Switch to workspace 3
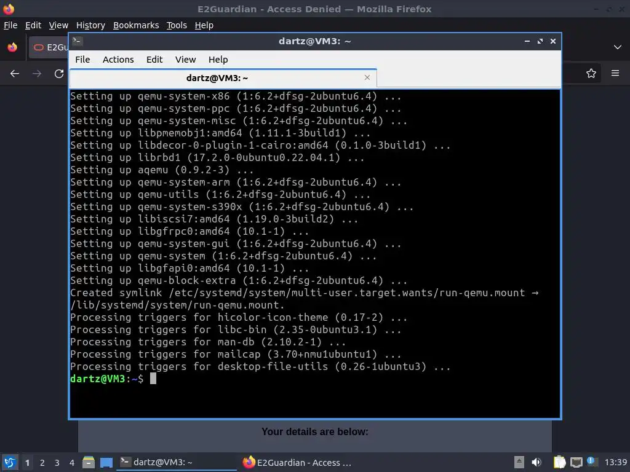Screen dimensions: 630x472 click(x=57, y=463)
